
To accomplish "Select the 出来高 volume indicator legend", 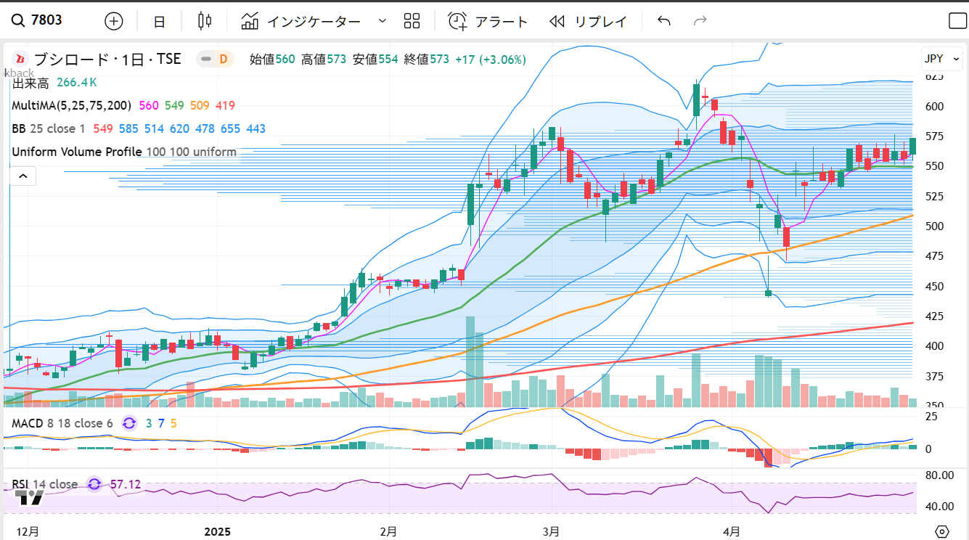I will pos(30,83).
